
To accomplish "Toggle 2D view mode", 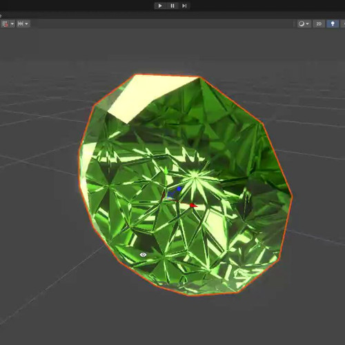I will click(x=319, y=23).
